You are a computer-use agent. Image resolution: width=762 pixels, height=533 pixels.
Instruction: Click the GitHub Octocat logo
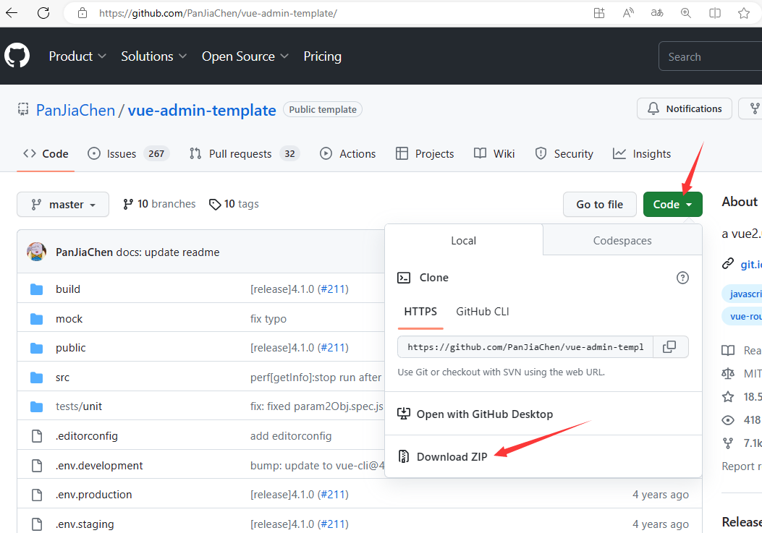coord(17,56)
